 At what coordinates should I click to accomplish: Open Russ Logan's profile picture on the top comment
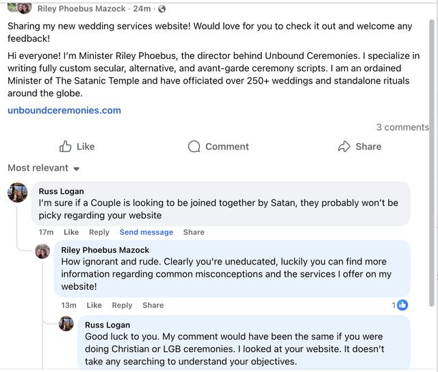pos(17,193)
